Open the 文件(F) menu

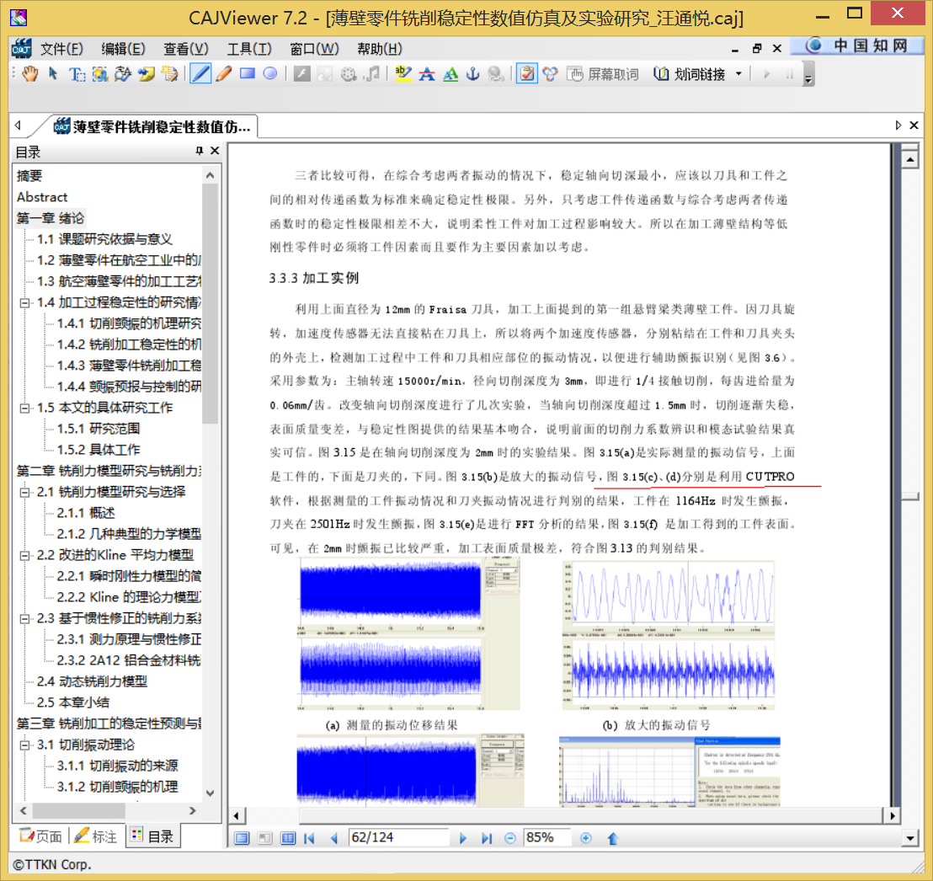61,49
